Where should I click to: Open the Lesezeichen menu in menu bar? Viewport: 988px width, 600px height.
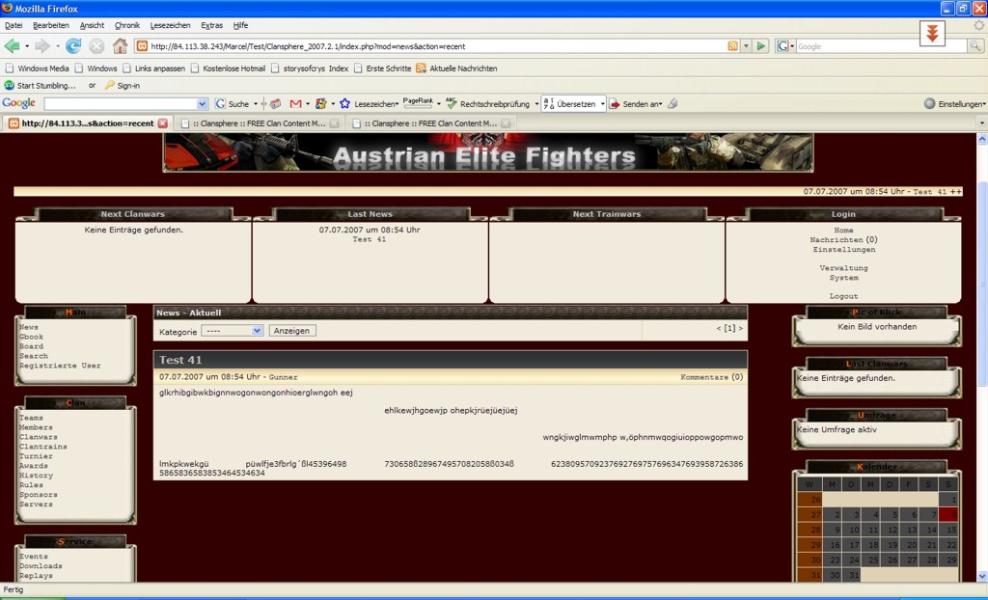(170, 25)
